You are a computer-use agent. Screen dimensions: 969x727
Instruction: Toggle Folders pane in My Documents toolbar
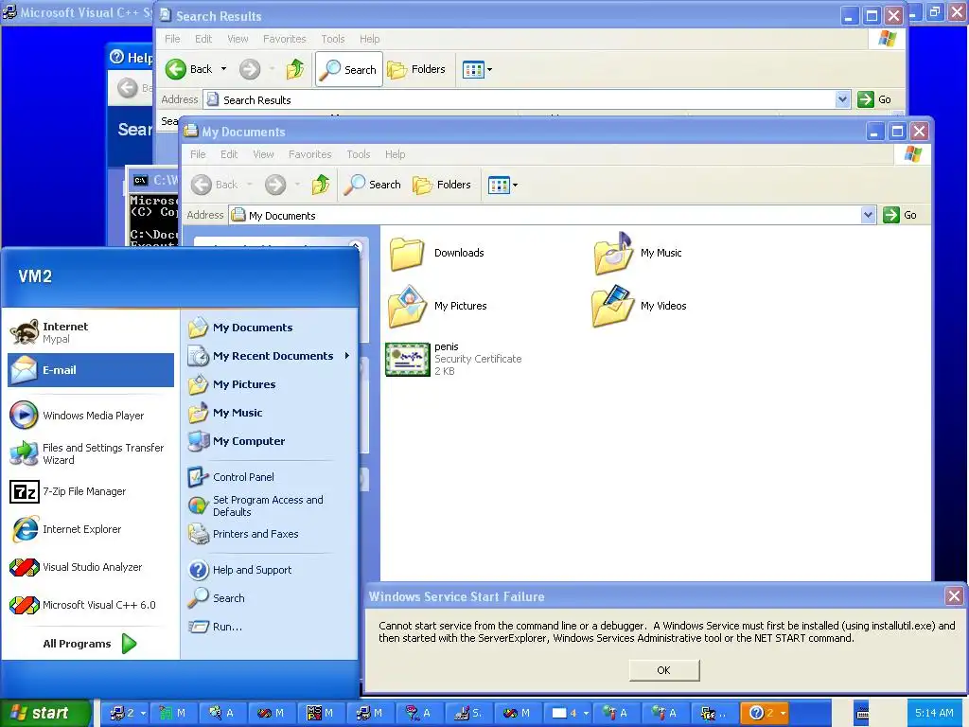(441, 185)
